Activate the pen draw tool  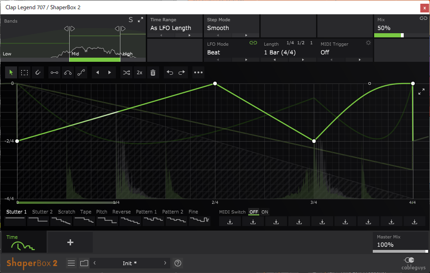tap(38, 73)
